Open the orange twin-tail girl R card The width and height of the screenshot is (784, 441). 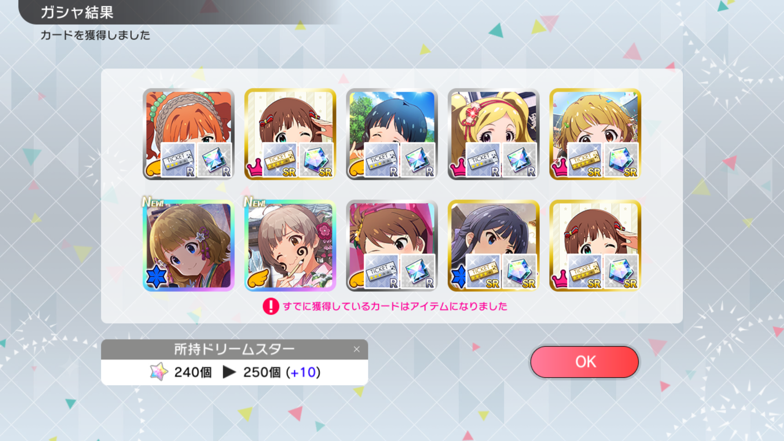coord(188,134)
